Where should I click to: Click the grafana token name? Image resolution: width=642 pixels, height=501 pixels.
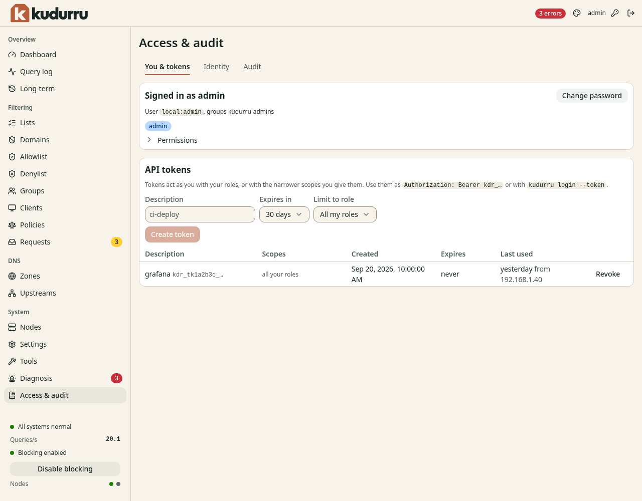pyautogui.click(x=157, y=274)
